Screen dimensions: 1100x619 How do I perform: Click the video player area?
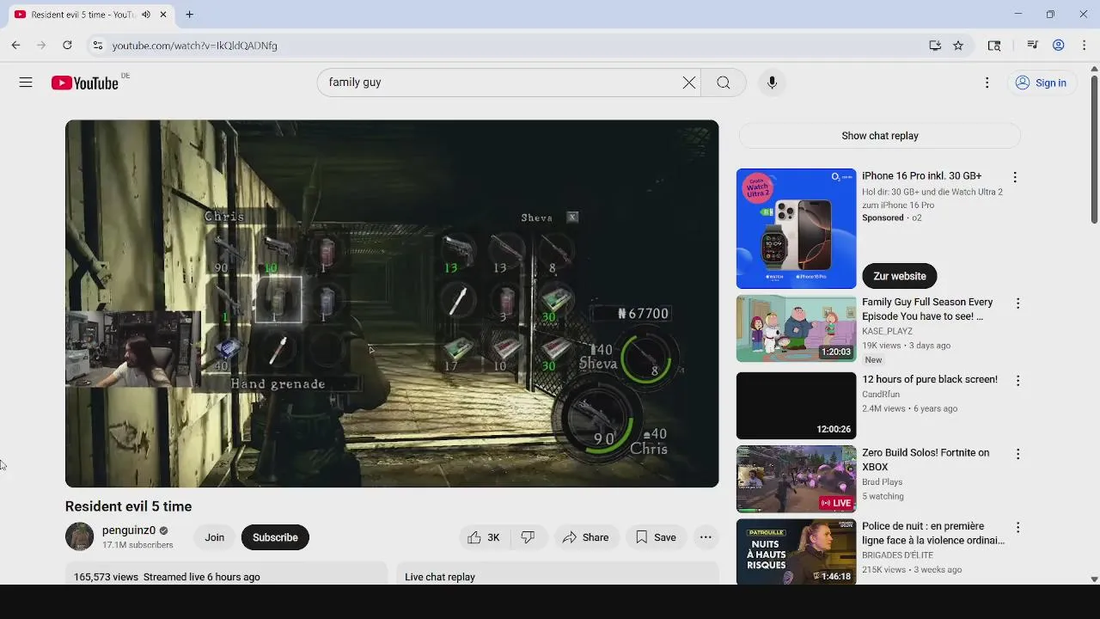(392, 303)
